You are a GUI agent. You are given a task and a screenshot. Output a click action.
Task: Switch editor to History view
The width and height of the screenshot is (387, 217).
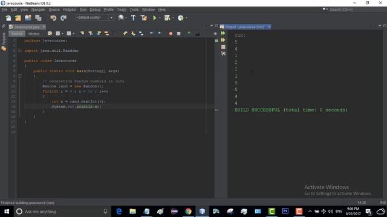[34, 34]
